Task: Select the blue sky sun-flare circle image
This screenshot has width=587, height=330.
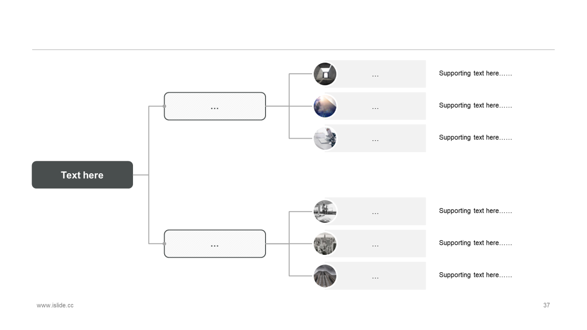Action: point(325,106)
